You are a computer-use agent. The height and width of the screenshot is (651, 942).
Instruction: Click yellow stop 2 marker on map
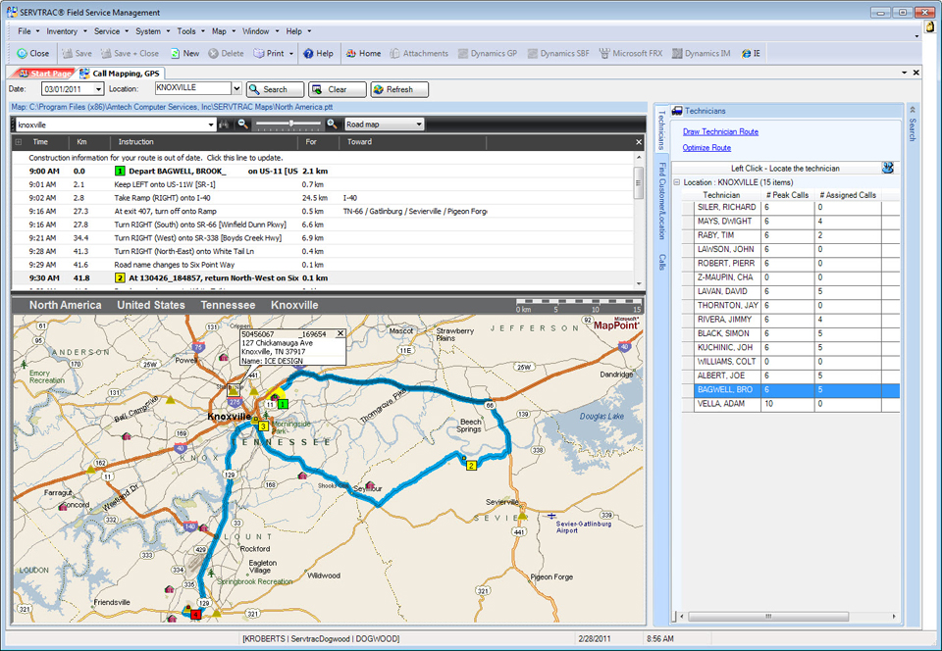tap(472, 466)
